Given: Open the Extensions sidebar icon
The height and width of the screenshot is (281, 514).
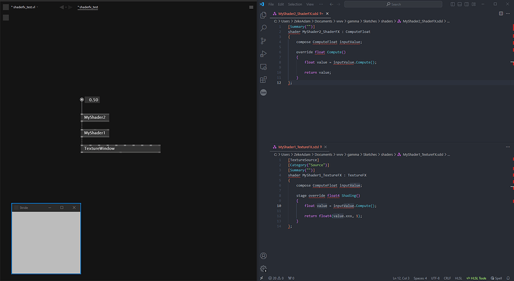Looking at the screenshot, I should (263, 80).
